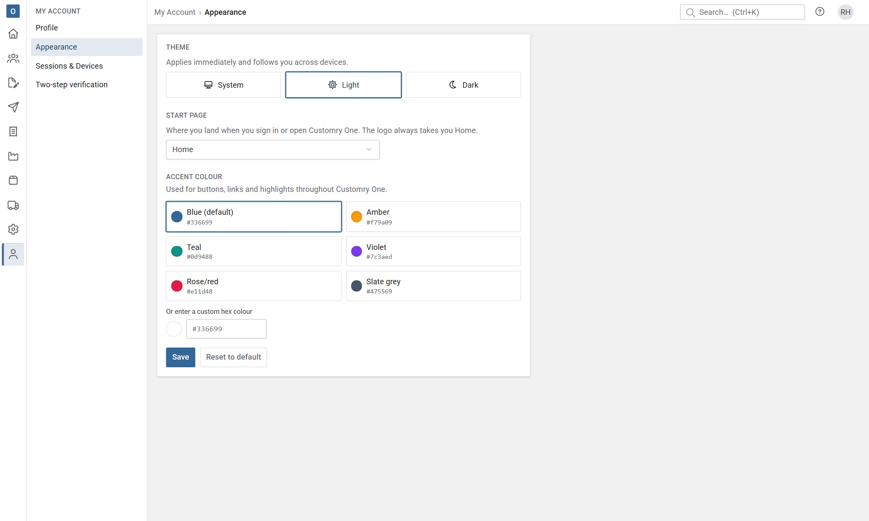Screen dimensions: 869x521
Task: Select the Dark theme option
Action: tap(463, 85)
